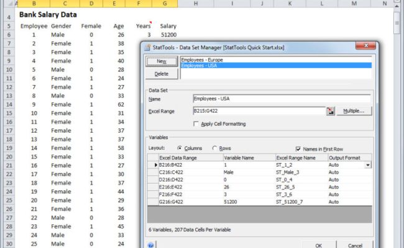
Task: Open Output Format dropdown for B216:B422
Action: pos(368,165)
